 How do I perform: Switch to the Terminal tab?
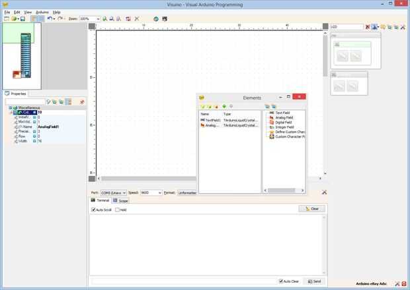click(100, 200)
